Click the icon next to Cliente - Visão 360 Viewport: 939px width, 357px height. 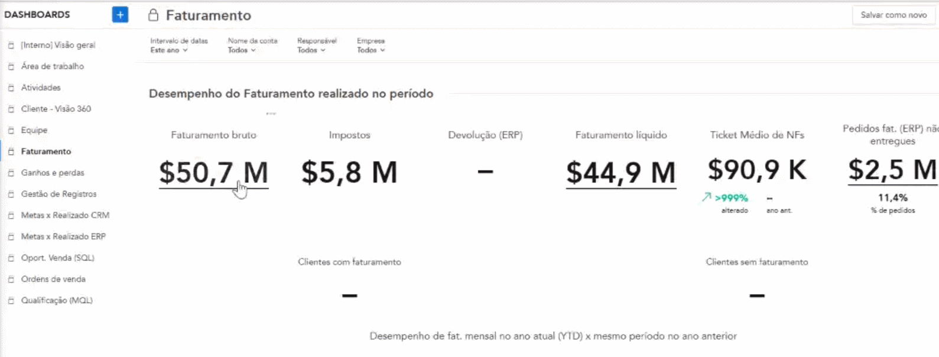(x=11, y=109)
